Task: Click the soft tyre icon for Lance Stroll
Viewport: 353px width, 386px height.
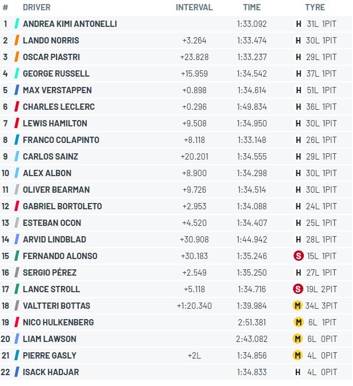Action: click(x=298, y=289)
